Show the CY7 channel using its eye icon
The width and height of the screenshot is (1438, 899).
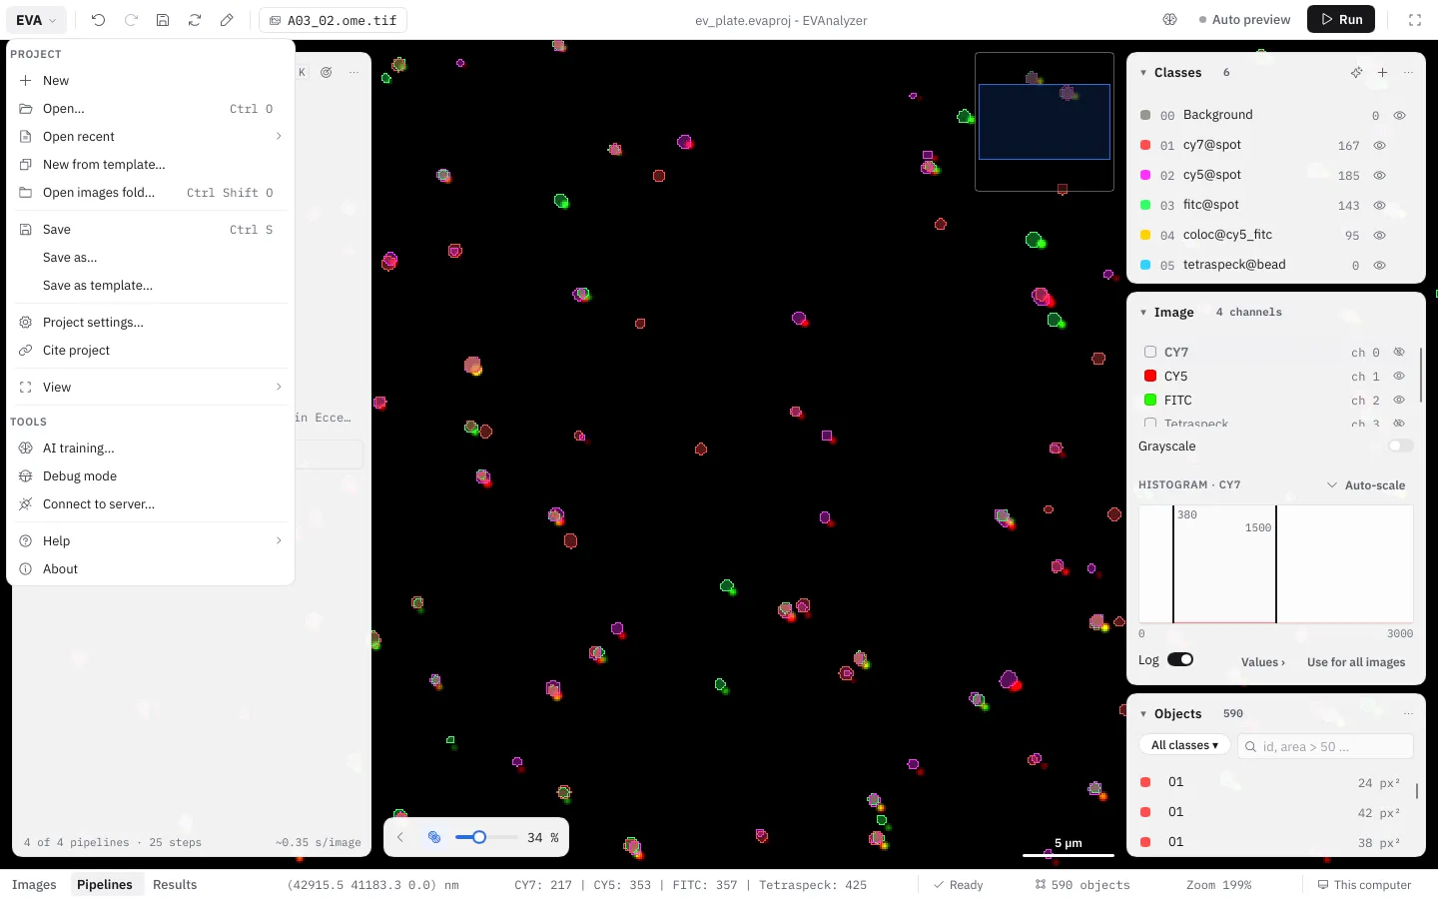(x=1399, y=353)
